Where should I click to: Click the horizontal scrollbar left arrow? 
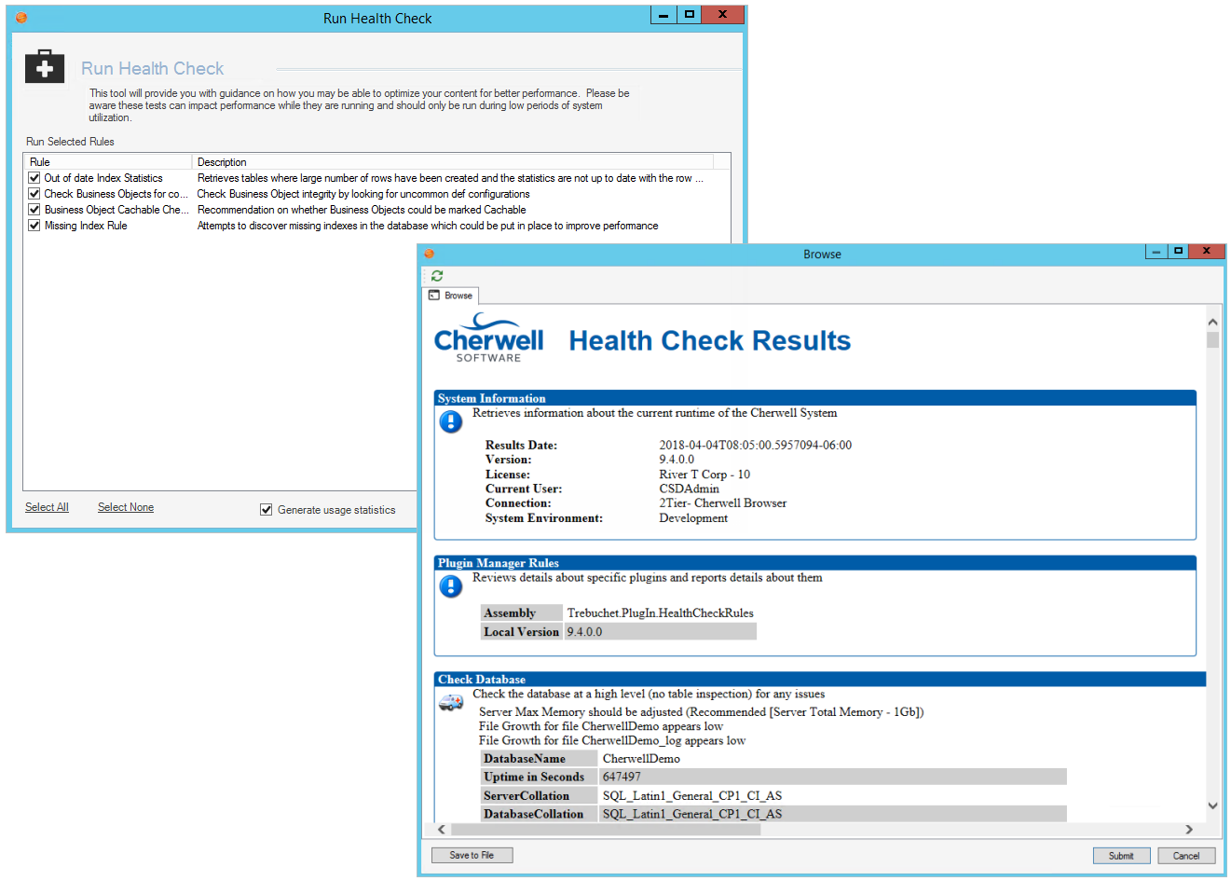[442, 829]
